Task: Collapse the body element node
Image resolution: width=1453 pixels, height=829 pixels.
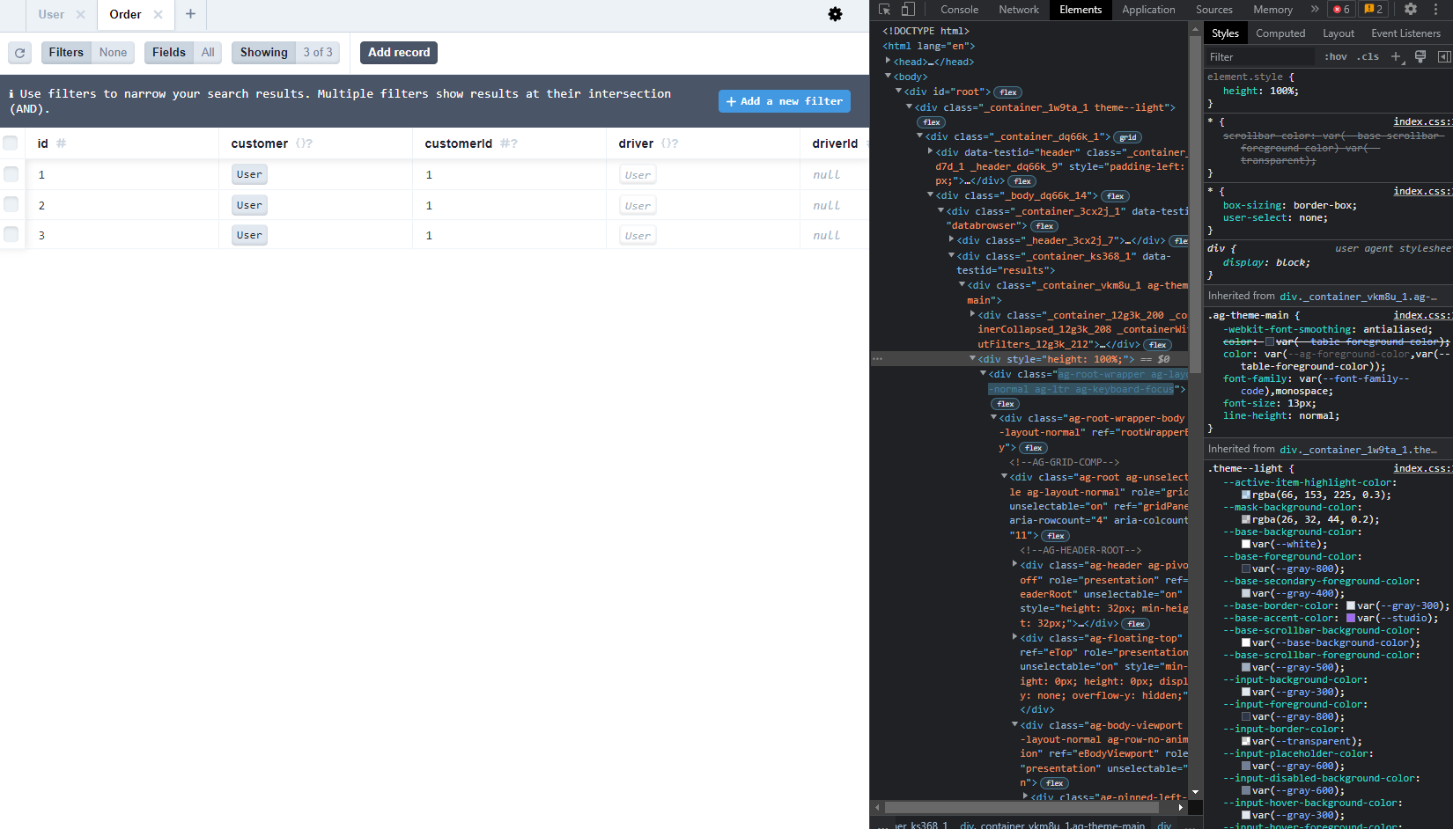Action: pyautogui.click(x=889, y=76)
